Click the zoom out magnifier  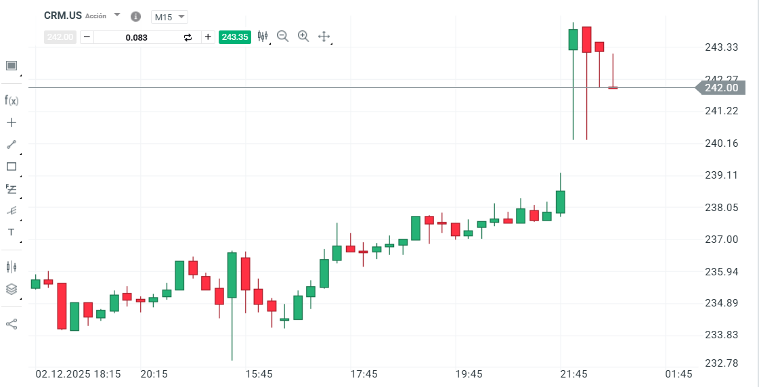283,37
